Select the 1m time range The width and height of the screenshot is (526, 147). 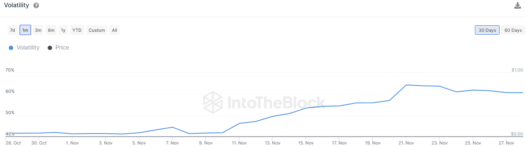pos(25,30)
